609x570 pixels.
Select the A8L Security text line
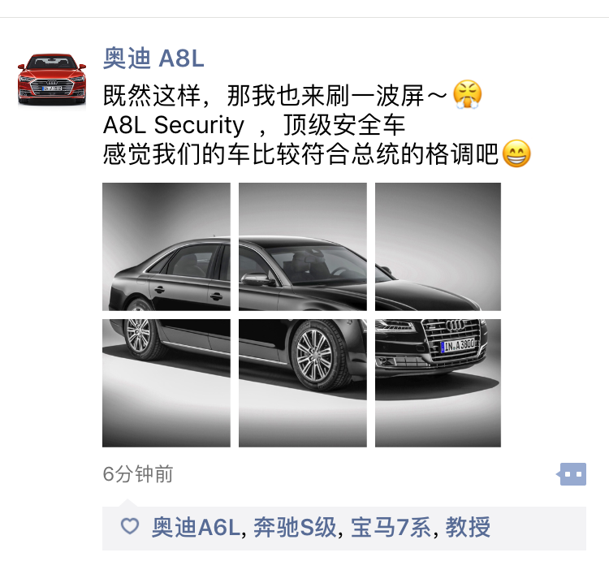click(254, 125)
